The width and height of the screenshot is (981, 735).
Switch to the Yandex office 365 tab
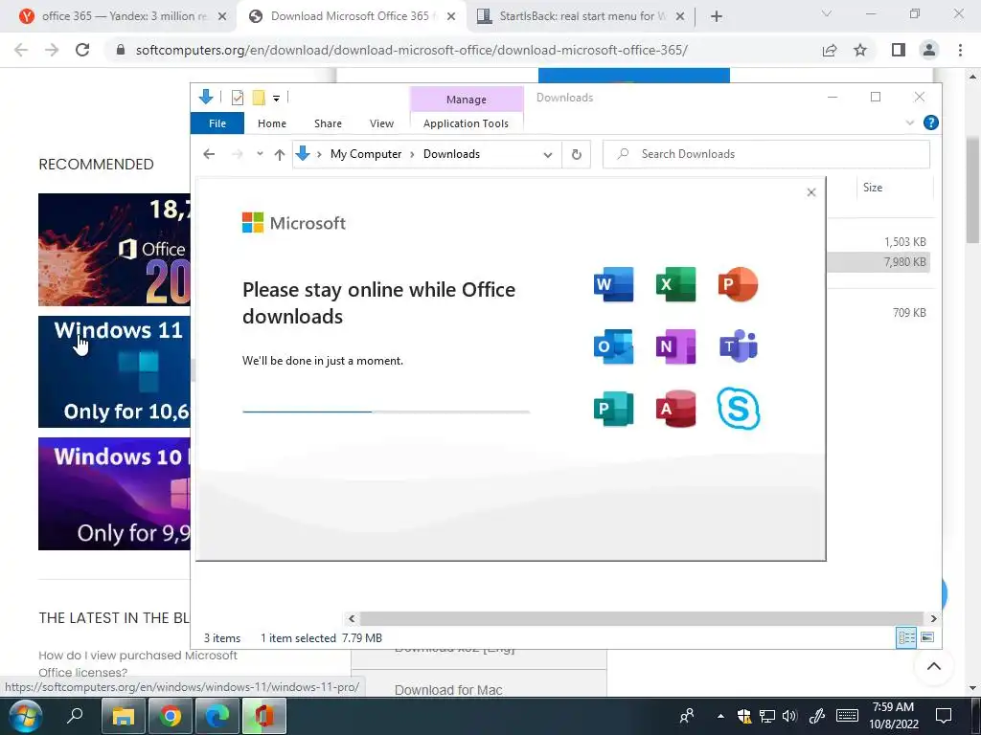pos(122,16)
